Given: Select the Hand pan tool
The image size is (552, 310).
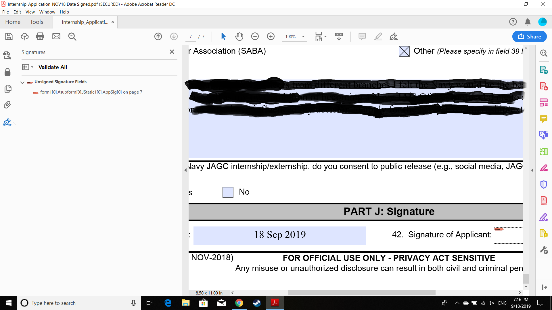Looking at the screenshot, I should 239,36.
